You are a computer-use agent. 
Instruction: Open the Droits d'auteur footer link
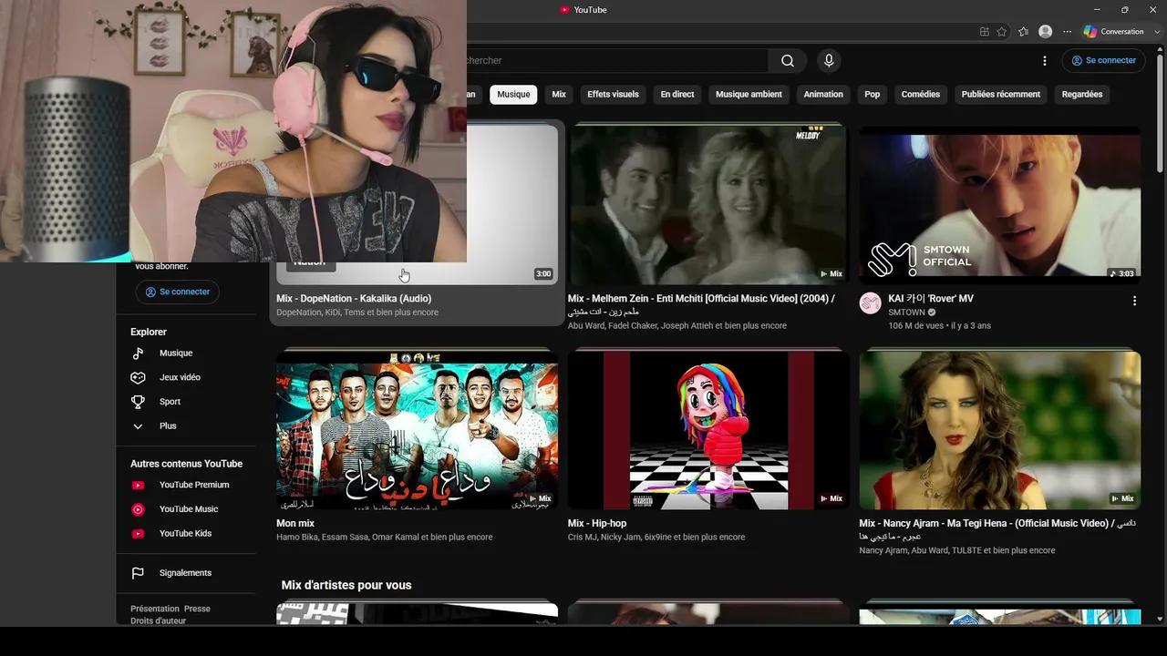158,621
